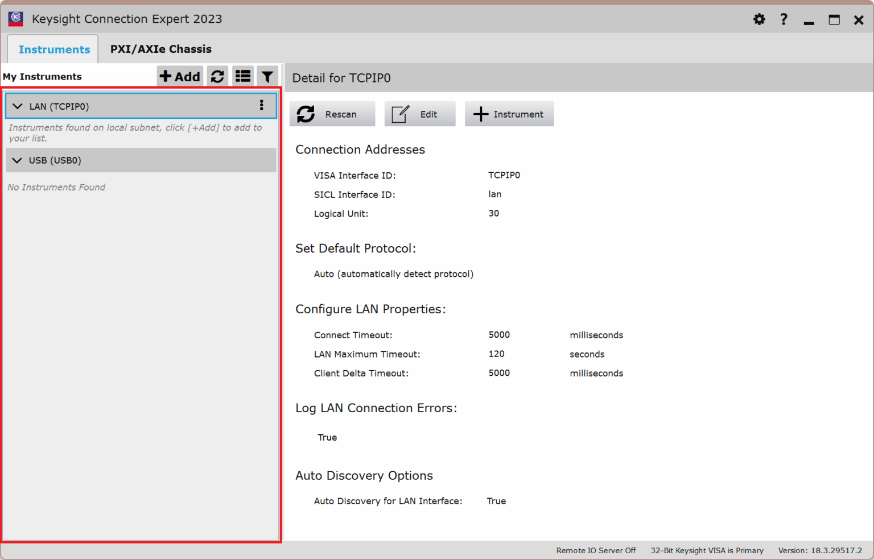874x560 pixels.
Task: Add an Instrument to TCPIP0
Action: coord(509,114)
